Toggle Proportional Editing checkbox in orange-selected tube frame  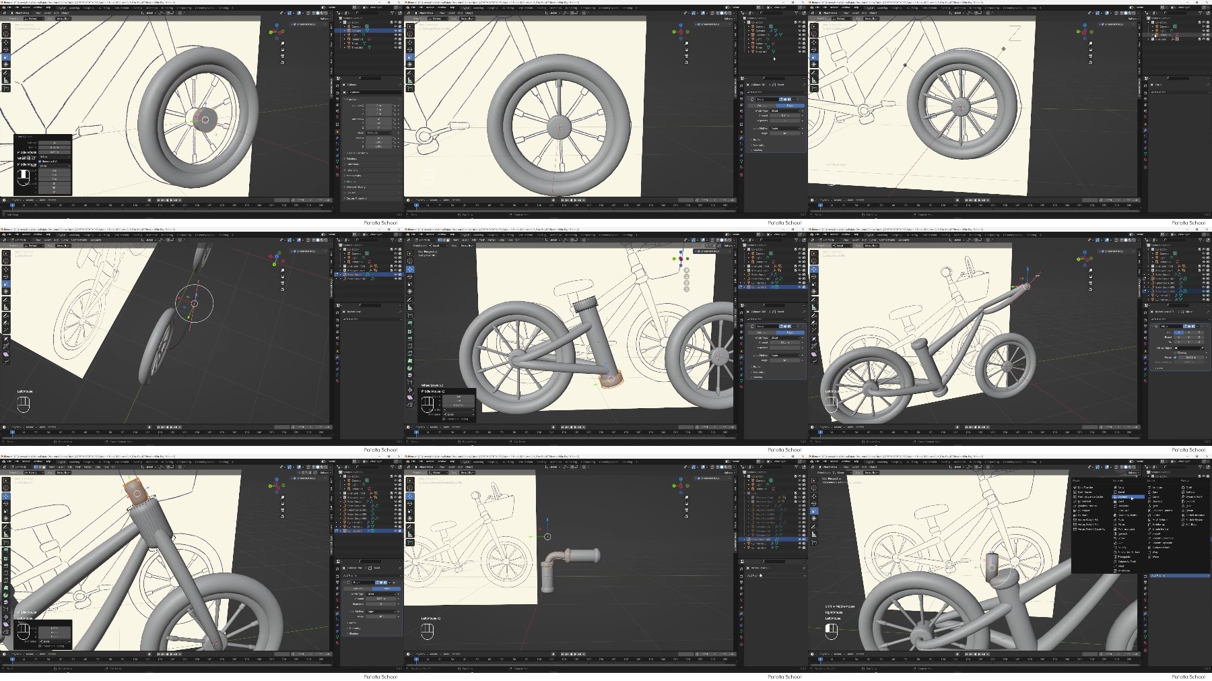[x=444, y=419]
